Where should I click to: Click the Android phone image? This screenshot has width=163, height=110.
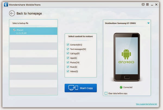[x=127, y=57]
